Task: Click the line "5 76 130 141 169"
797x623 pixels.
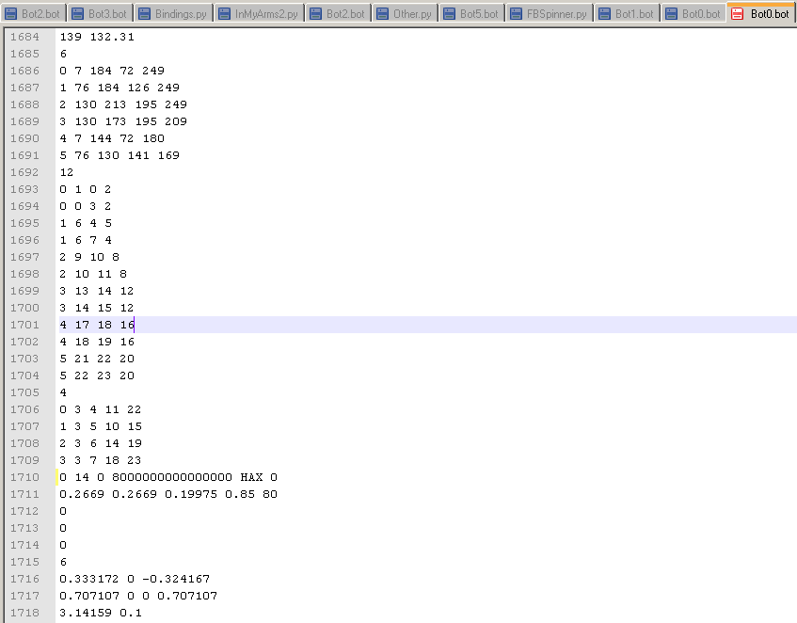Action: click(120, 155)
